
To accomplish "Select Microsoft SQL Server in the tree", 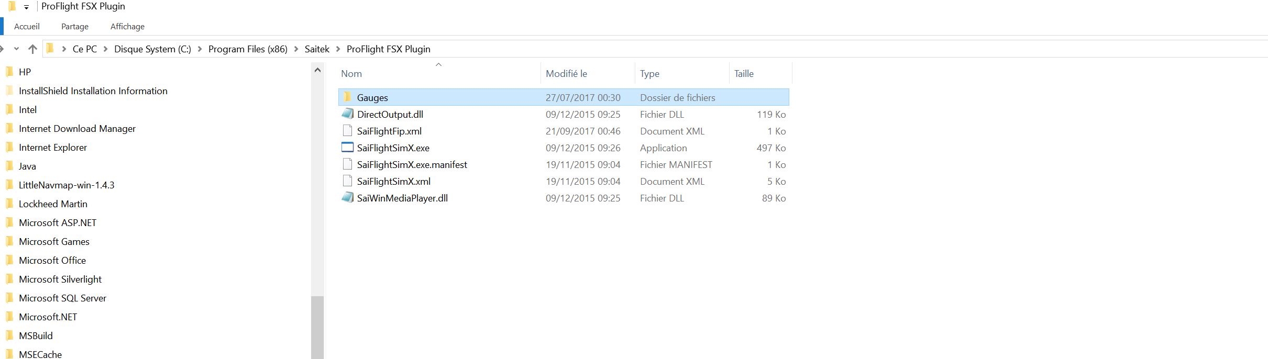I will tap(62, 298).
